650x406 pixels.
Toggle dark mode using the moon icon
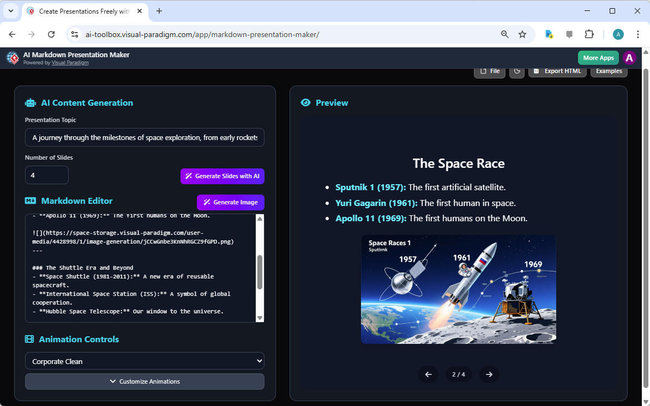coord(516,71)
